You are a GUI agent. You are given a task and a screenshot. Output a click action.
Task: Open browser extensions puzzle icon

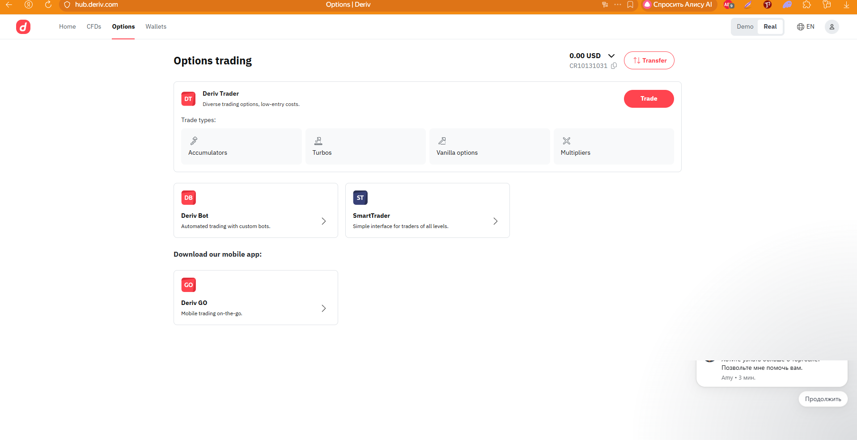[807, 4]
